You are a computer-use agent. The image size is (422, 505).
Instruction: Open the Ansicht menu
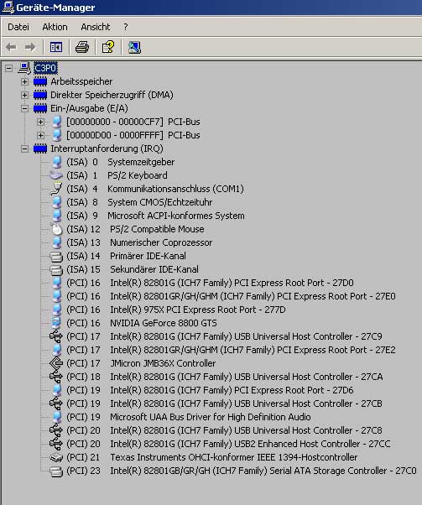[x=96, y=27]
